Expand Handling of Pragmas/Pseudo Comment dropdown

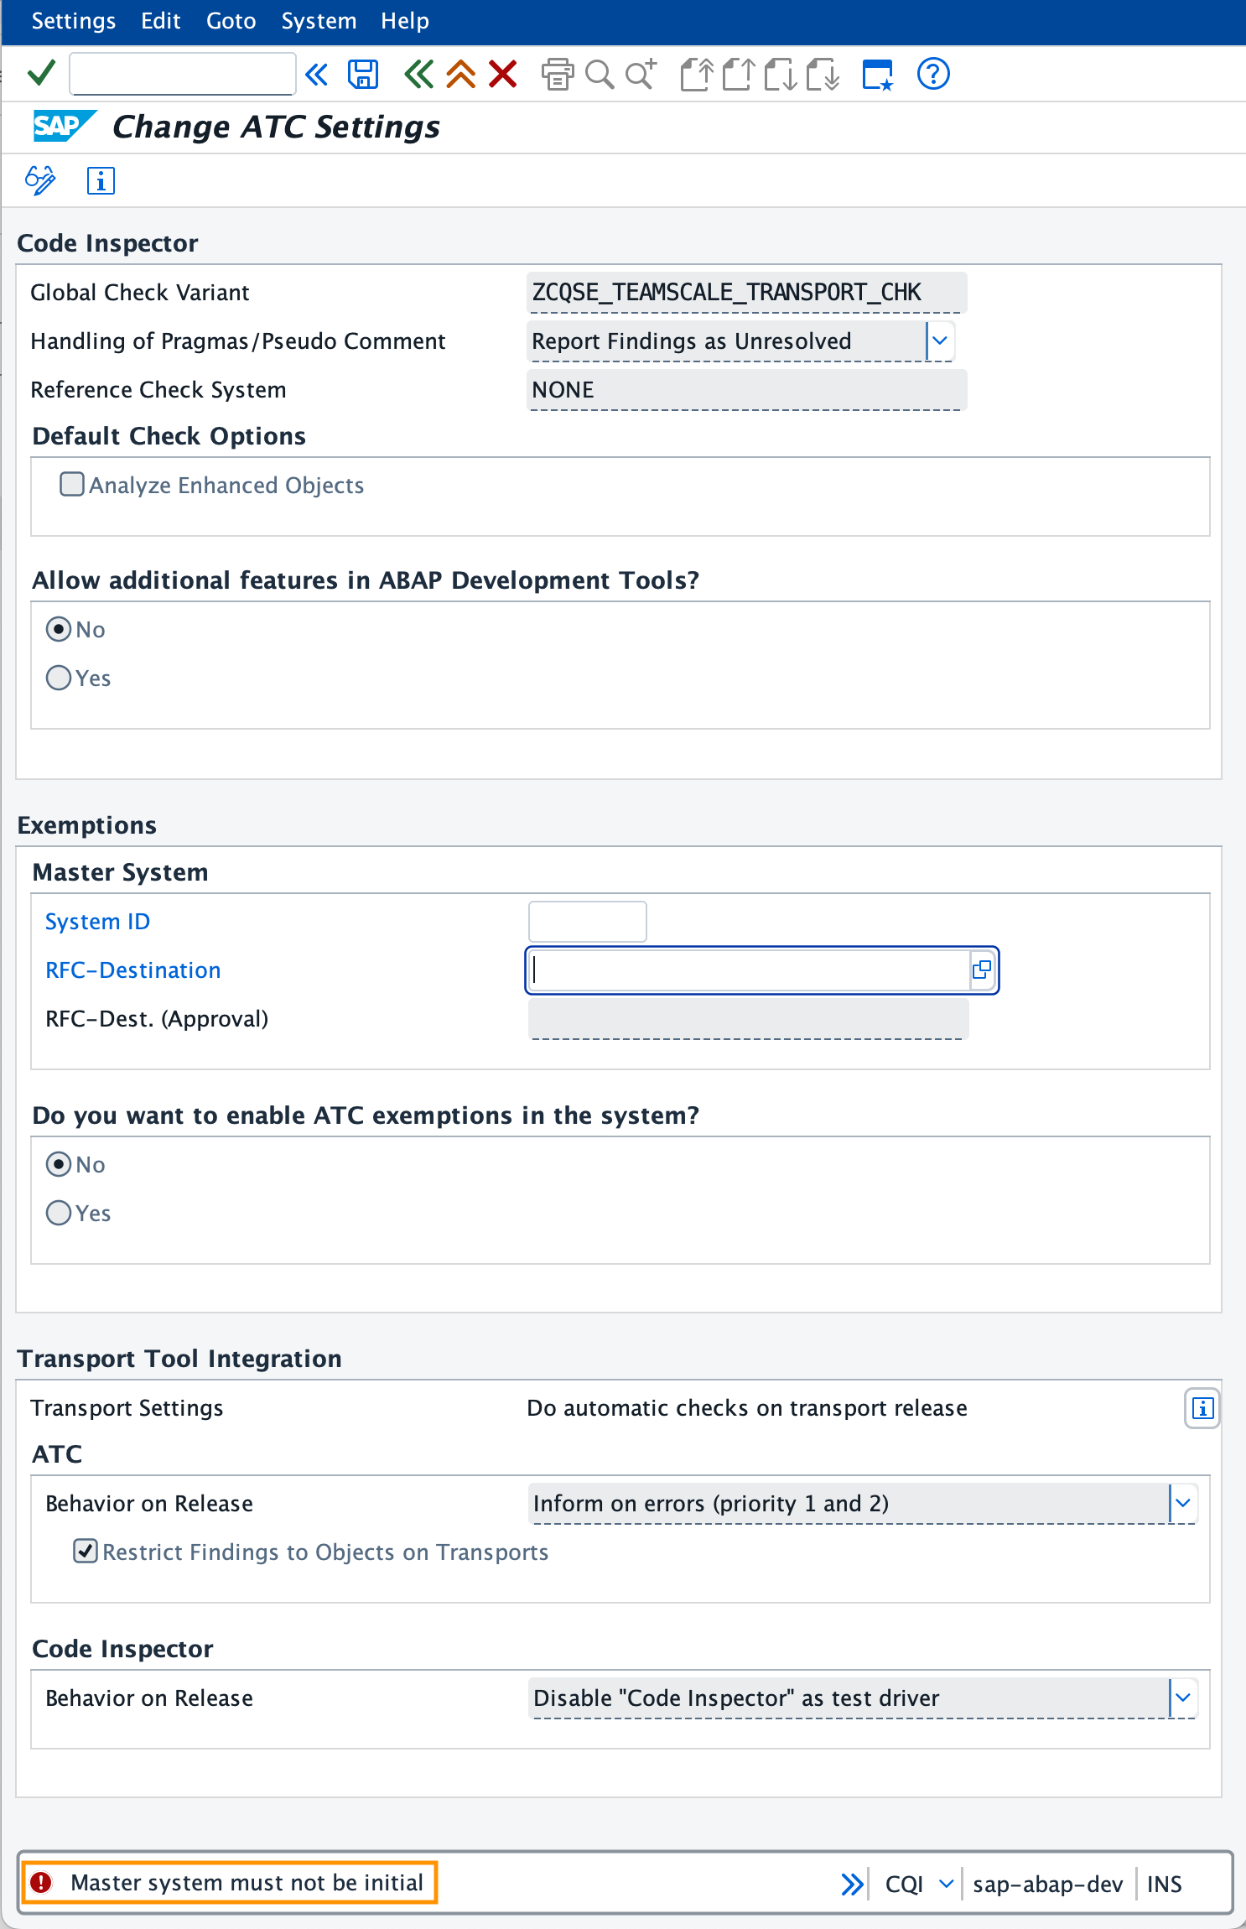[940, 341]
